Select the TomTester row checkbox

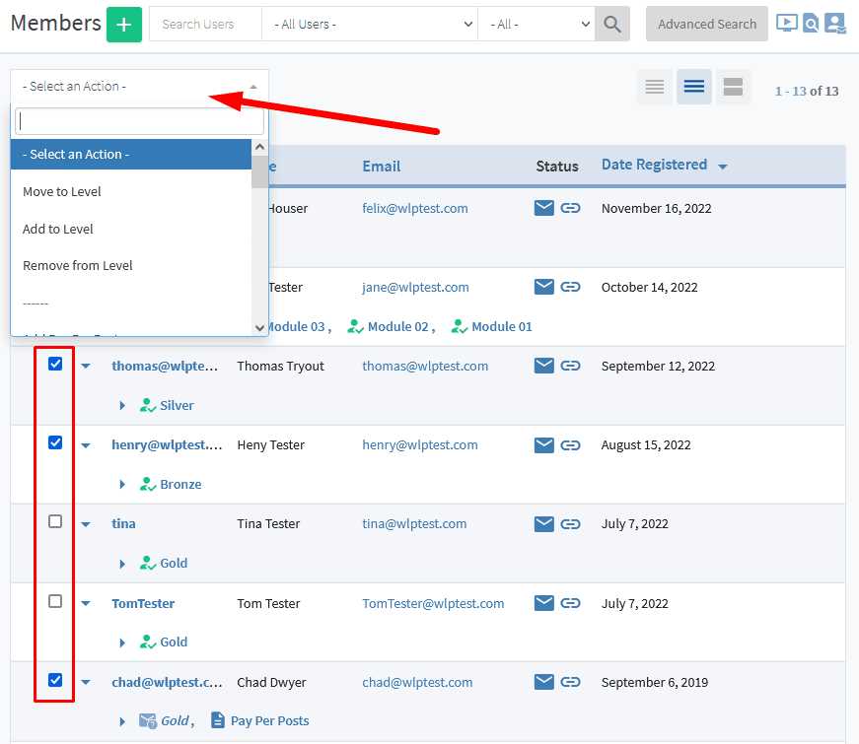[55, 601]
